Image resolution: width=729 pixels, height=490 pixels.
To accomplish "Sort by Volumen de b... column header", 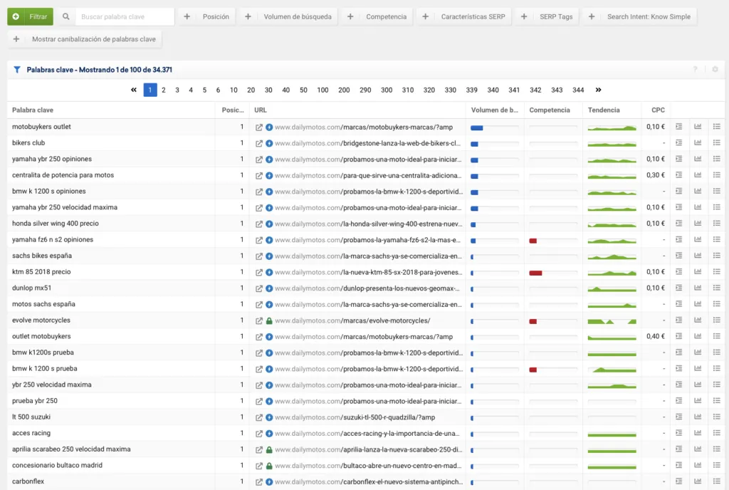I will click(494, 110).
